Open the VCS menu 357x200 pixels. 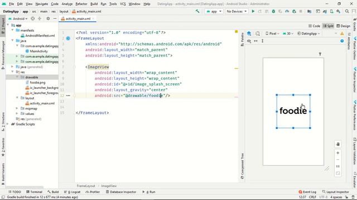pos(123,4)
